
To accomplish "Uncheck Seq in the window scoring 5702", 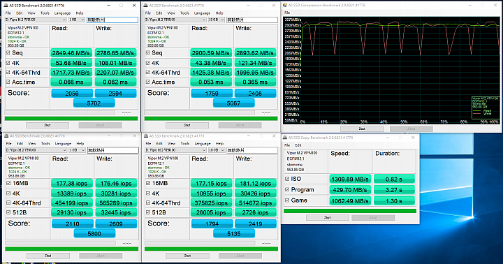I will 8,52.
